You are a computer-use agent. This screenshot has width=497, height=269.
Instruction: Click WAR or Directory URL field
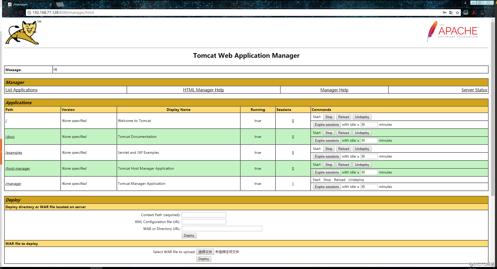[x=222, y=229]
